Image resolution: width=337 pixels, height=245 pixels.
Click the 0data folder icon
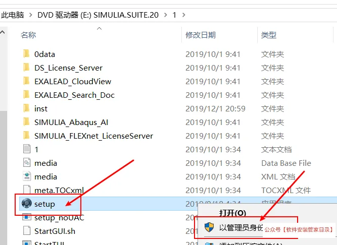26,54
